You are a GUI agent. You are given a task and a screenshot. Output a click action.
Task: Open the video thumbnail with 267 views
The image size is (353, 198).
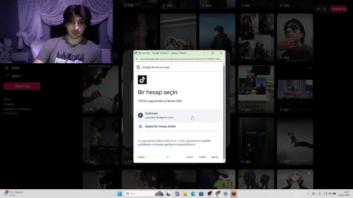(x=101, y=141)
